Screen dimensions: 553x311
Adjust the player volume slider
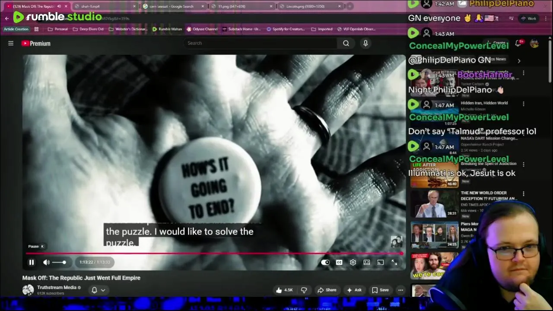[x=59, y=262]
